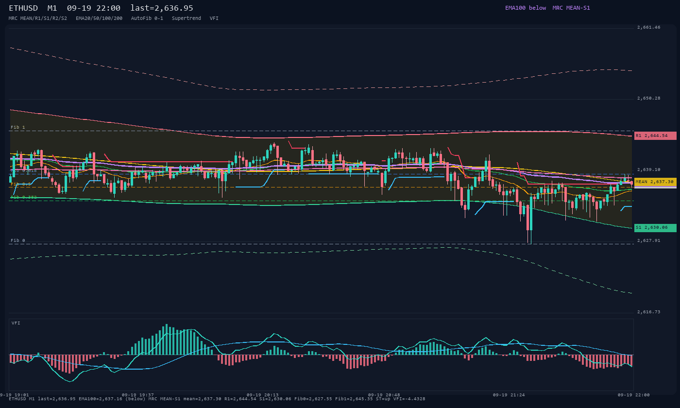Click the Fib 0.382 level label
The image size is (680, 408).
tap(24, 197)
